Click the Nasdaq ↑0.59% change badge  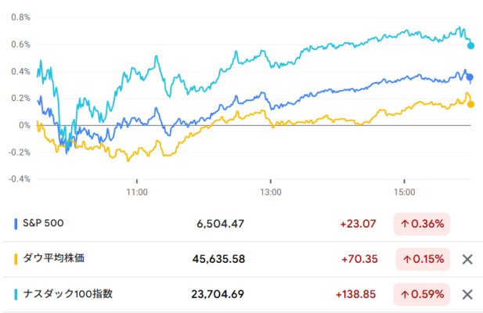[422, 294]
